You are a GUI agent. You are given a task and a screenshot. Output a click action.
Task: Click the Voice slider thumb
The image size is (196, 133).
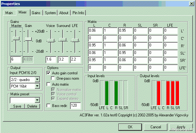pyautogui.click(x=51, y=40)
